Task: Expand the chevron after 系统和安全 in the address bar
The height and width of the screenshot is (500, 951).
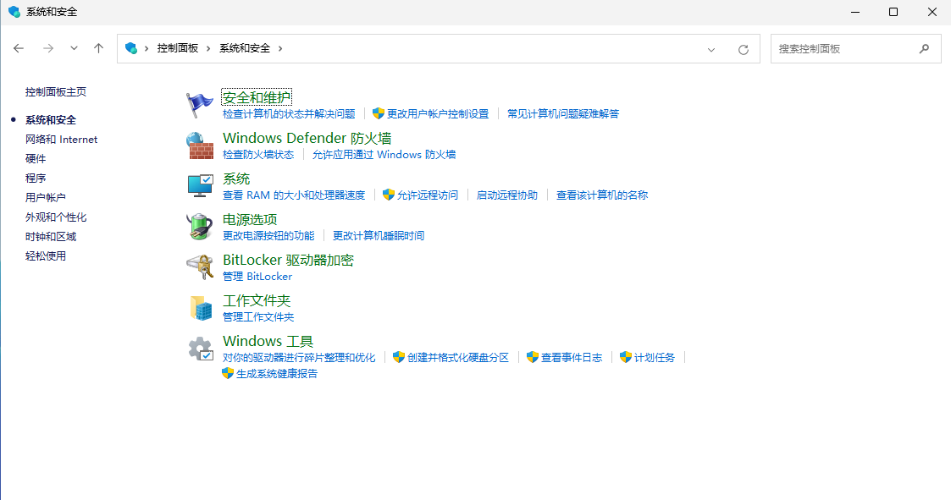Action: coord(280,48)
